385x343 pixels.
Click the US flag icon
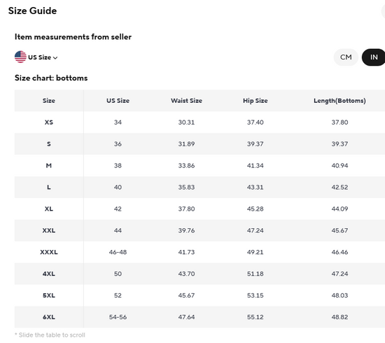click(20, 57)
